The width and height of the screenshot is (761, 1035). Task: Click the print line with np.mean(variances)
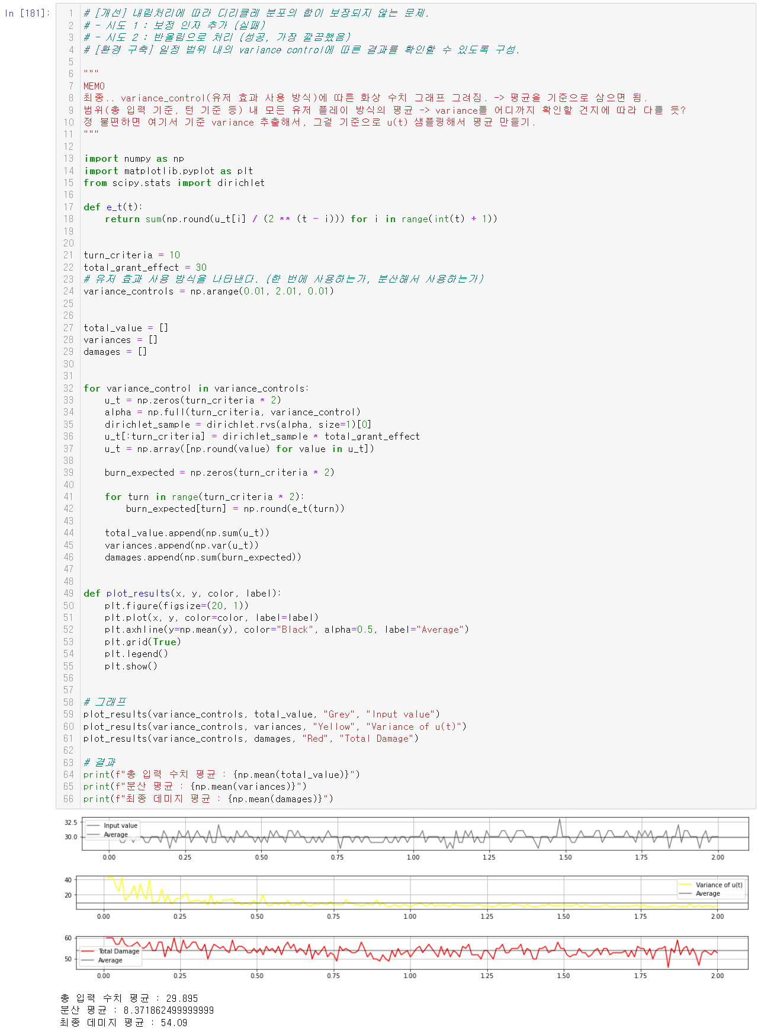[x=195, y=787]
